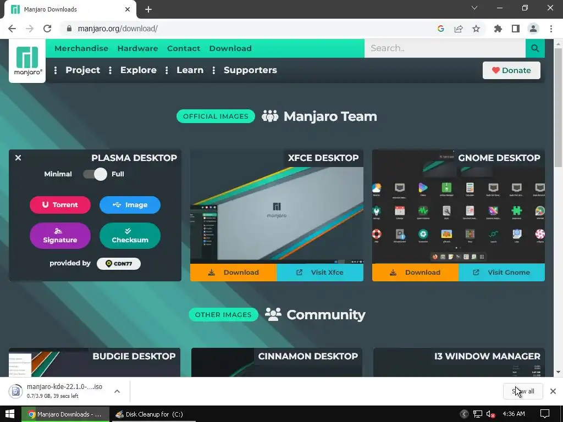This screenshot has width=563, height=422.
Task: View site info lock icon
Action: pos(69,29)
